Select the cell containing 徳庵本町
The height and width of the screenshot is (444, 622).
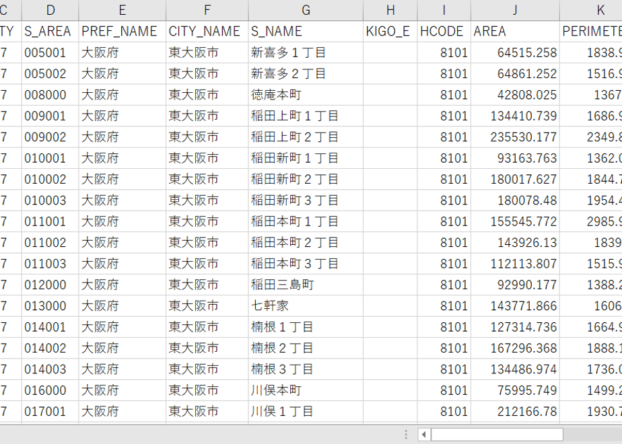point(306,95)
